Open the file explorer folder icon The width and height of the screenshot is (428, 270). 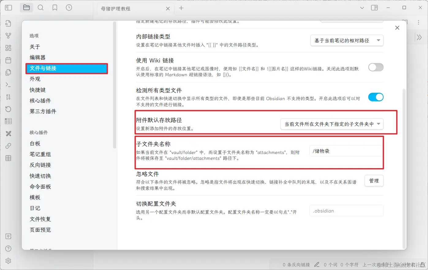click(x=27, y=8)
